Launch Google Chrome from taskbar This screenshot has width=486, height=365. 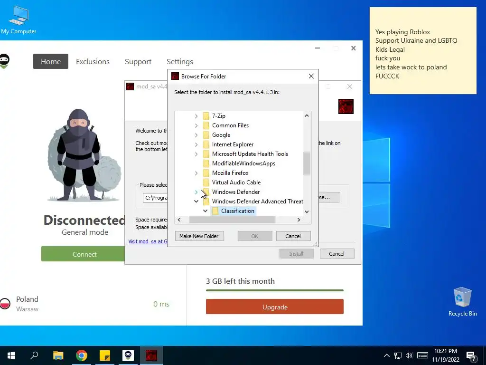(82, 355)
